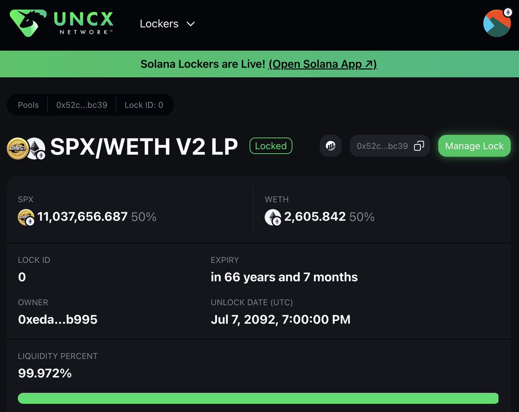Copy the 0x52c...bc39 address

[x=419, y=146]
